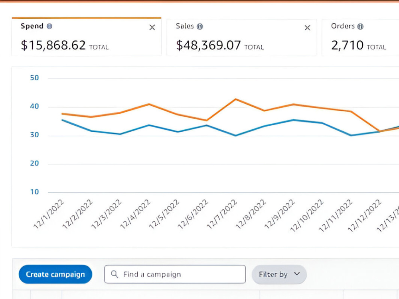Click the 12/10/2022 date axis label
Image resolution: width=399 pixels, height=299 pixels.
[306, 216]
